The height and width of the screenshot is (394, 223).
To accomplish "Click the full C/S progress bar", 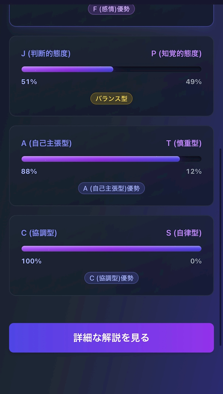I will point(111,249).
